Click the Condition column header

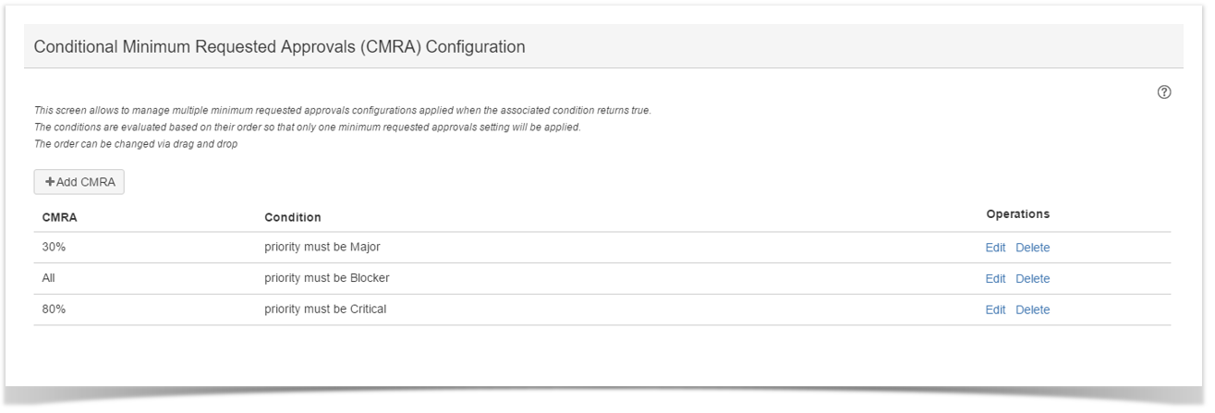[x=293, y=217]
